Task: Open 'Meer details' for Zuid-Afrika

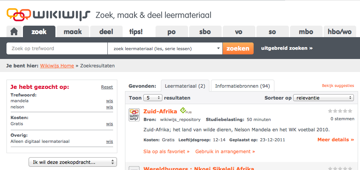Action: (336, 140)
